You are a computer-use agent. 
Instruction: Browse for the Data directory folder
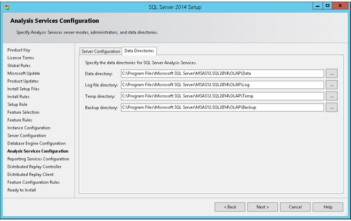click(x=331, y=73)
